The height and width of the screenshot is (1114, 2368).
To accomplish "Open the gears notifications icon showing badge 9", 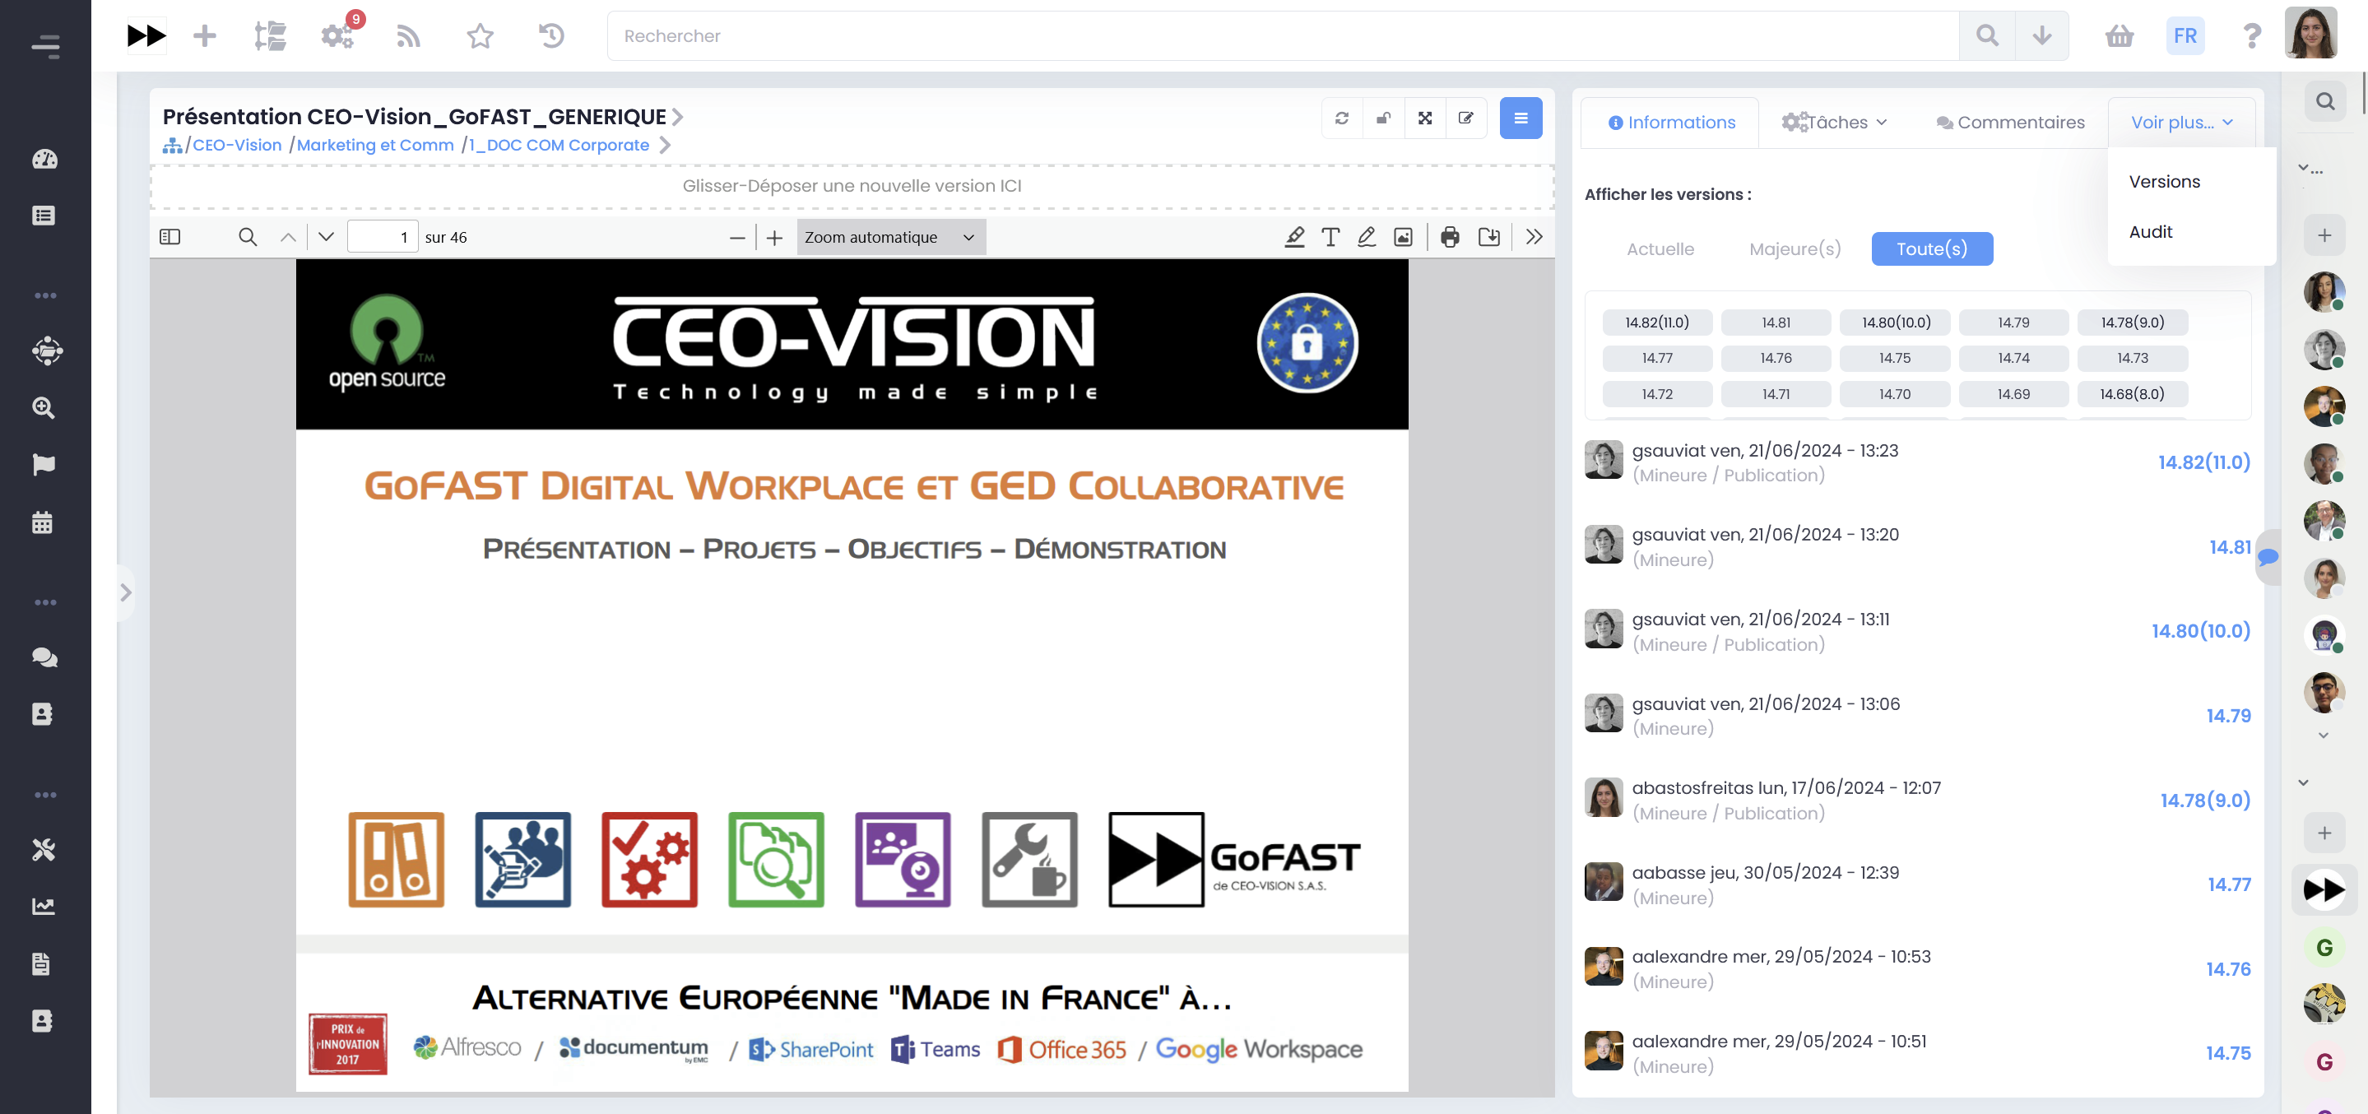I will tap(337, 36).
